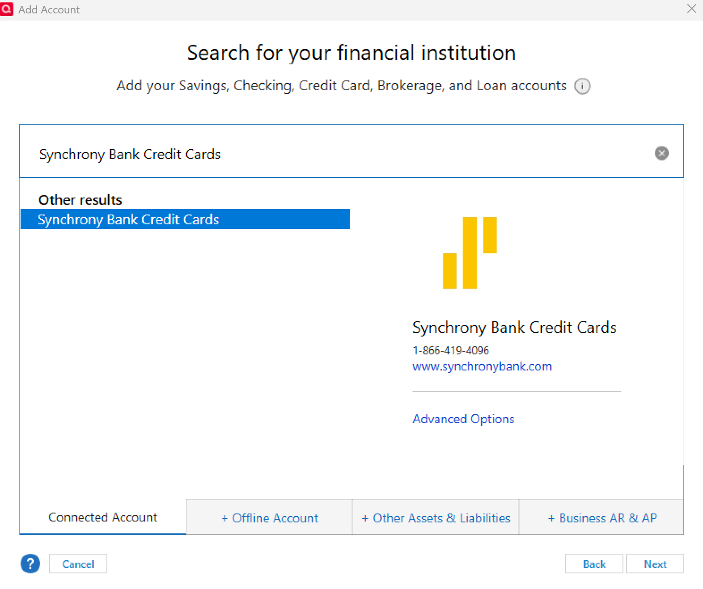The height and width of the screenshot is (589, 703).
Task: Clear the search field with the X icon
Action: 661,153
